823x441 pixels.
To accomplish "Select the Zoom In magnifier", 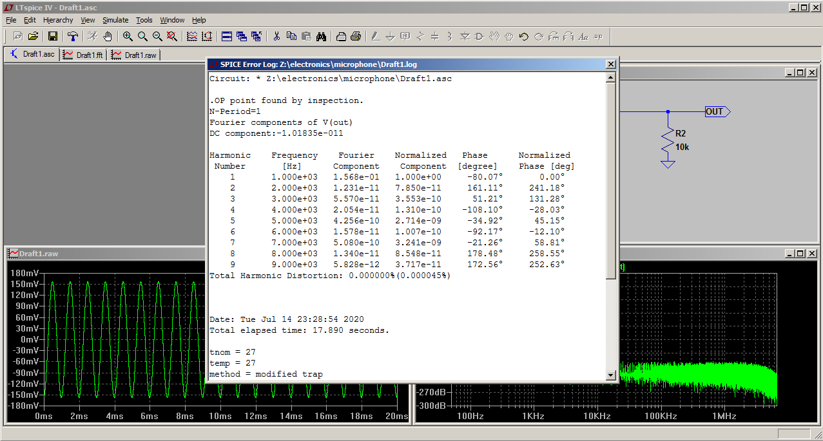I will coord(128,36).
